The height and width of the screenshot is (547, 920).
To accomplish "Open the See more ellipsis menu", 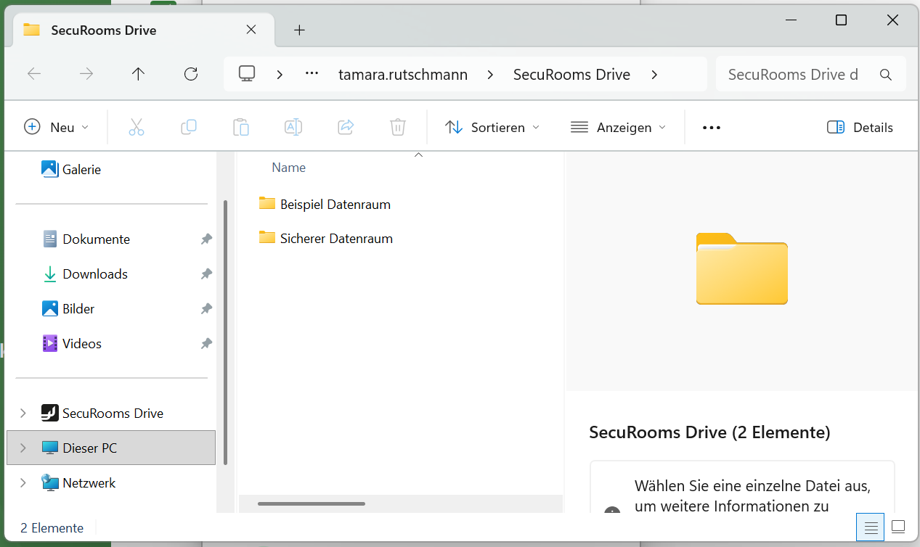I will click(711, 127).
